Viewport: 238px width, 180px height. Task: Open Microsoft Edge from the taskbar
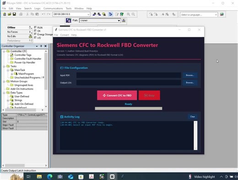pos(49,177)
